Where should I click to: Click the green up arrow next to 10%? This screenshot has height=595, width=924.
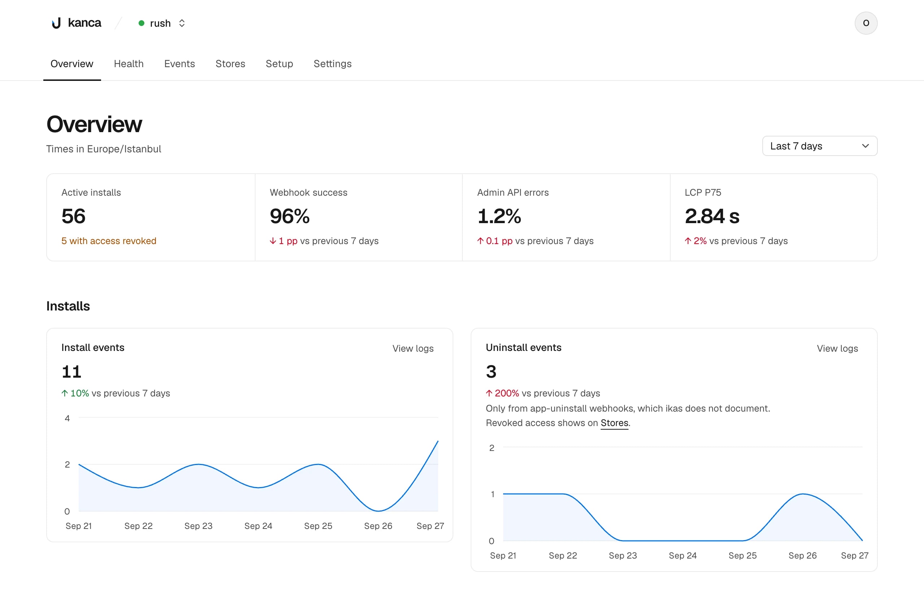65,393
